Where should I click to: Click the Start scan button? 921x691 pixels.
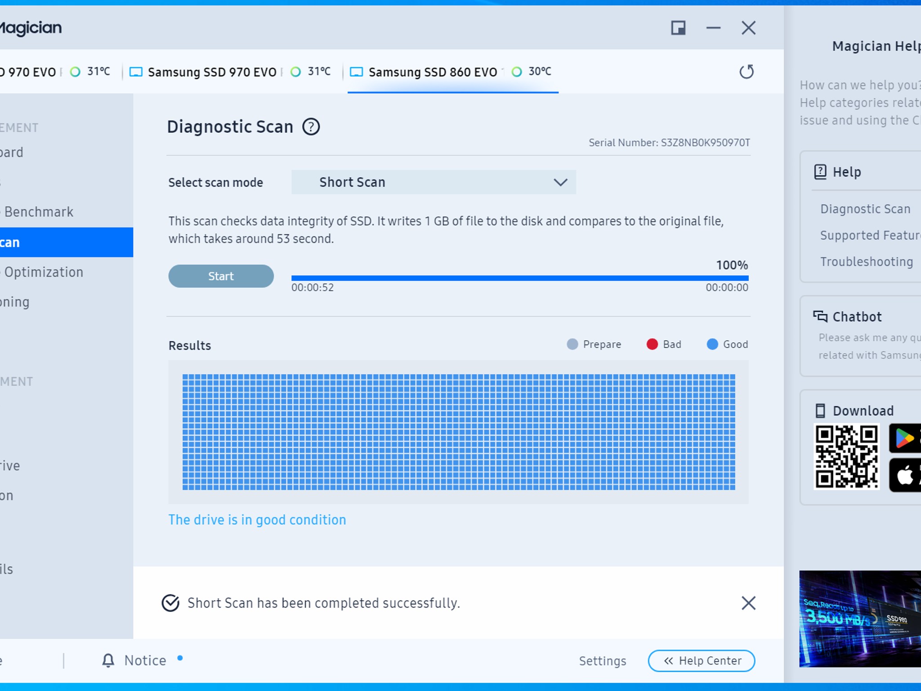[x=221, y=276]
